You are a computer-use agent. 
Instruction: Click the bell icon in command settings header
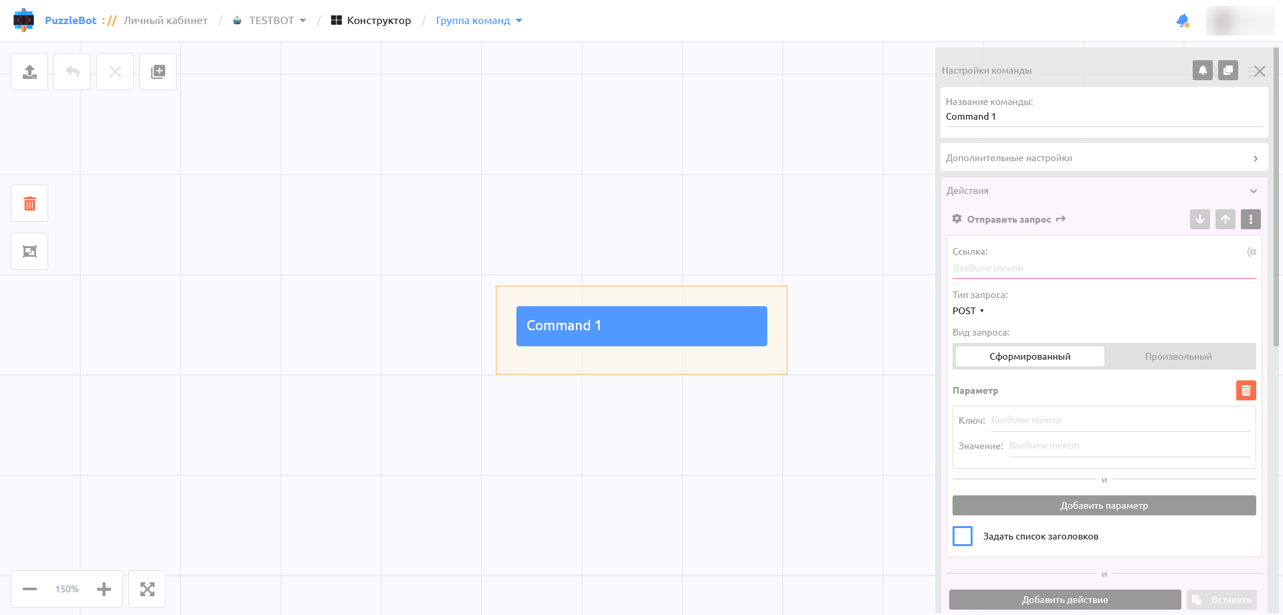[1203, 70]
